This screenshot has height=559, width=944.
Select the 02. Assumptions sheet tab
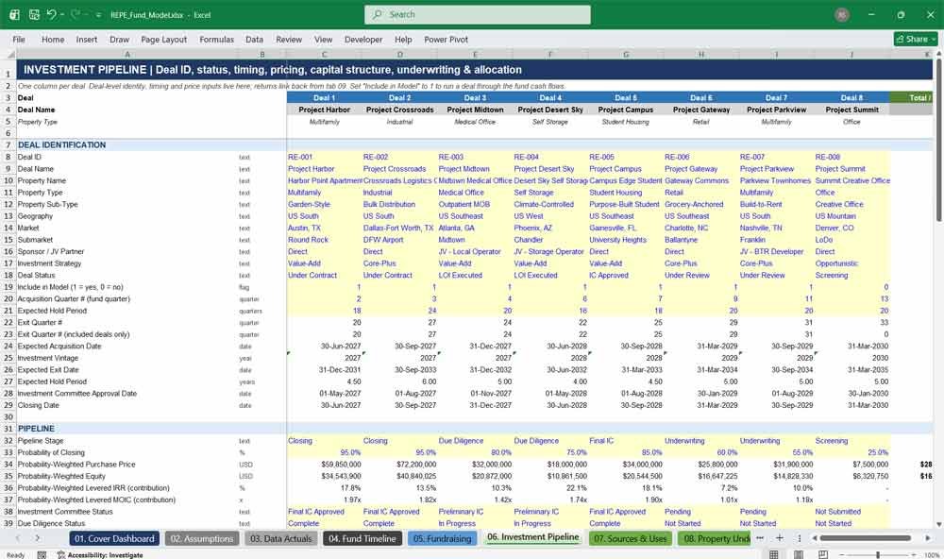[201, 538]
